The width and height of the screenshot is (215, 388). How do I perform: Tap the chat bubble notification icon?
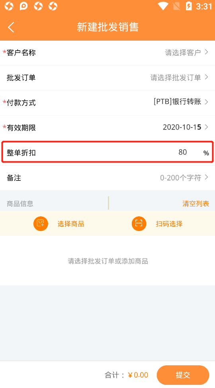tap(24, 6)
